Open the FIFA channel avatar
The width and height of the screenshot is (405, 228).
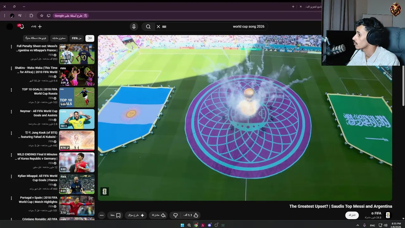(x=388, y=215)
